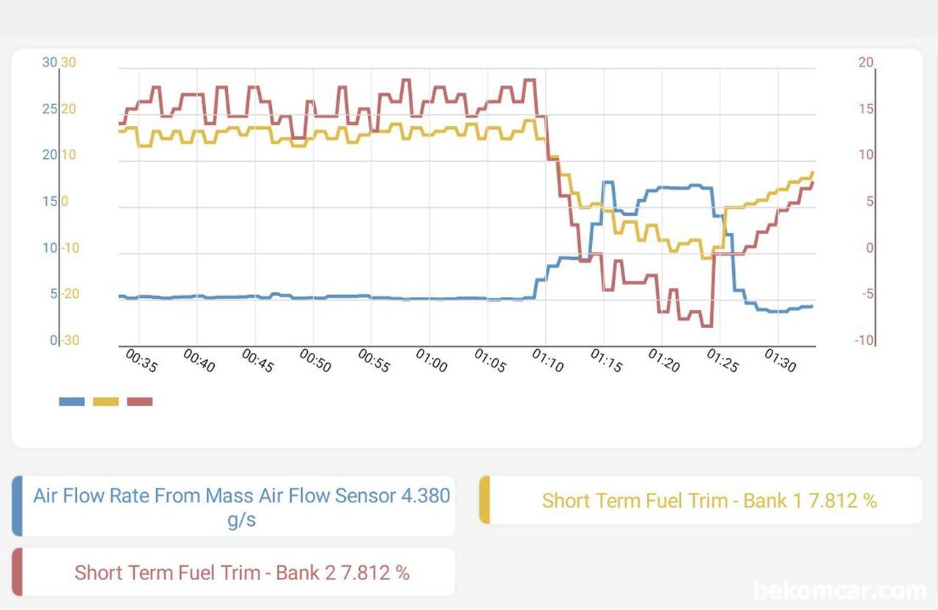Click the red -10 label on the right axis
This screenshot has width=938, height=610.
[x=864, y=341]
